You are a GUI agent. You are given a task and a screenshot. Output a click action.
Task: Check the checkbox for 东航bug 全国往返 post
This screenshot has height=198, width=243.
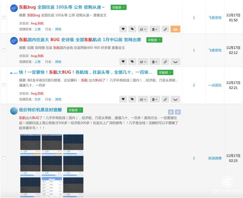point(4,18)
